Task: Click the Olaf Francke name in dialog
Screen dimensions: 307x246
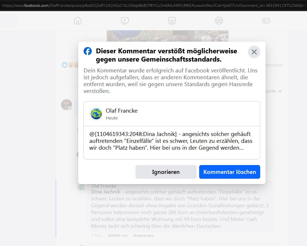Action: [x=122, y=111]
